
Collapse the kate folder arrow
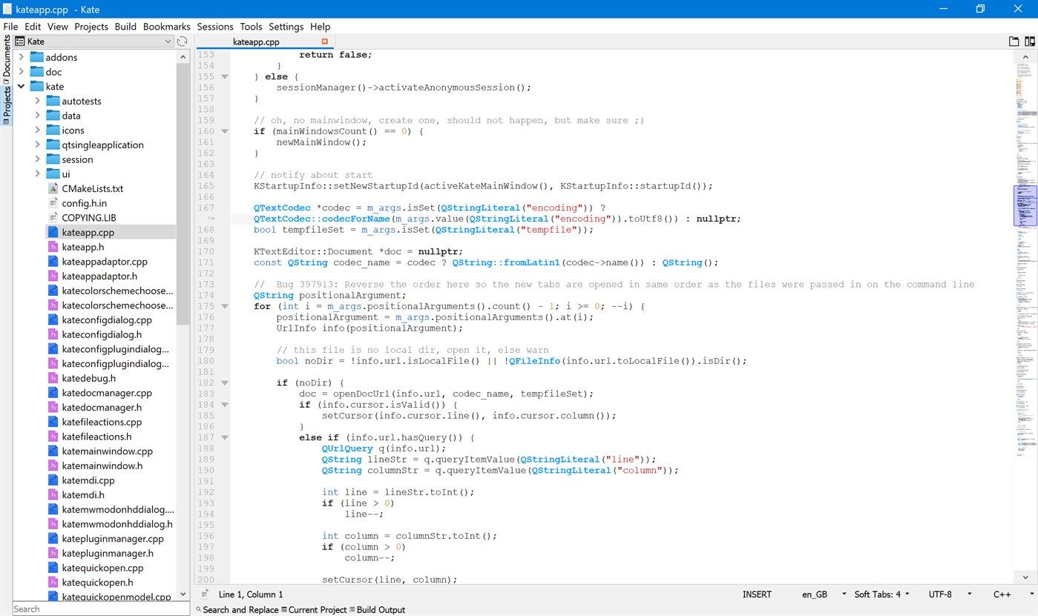(22, 87)
